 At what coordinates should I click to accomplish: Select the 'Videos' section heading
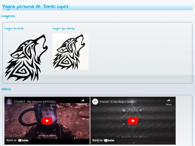(x=6, y=89)
